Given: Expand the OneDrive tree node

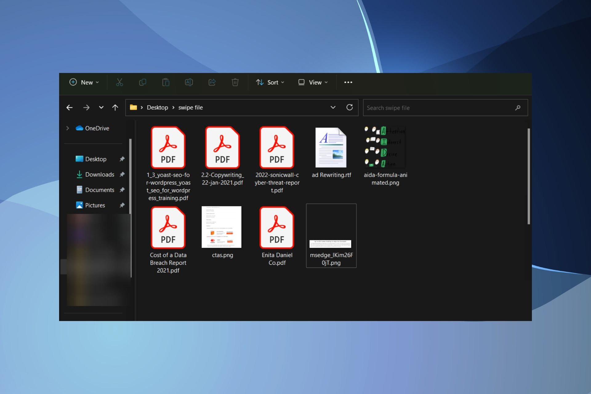Looking at the screenshot, I should click(68, 128).
